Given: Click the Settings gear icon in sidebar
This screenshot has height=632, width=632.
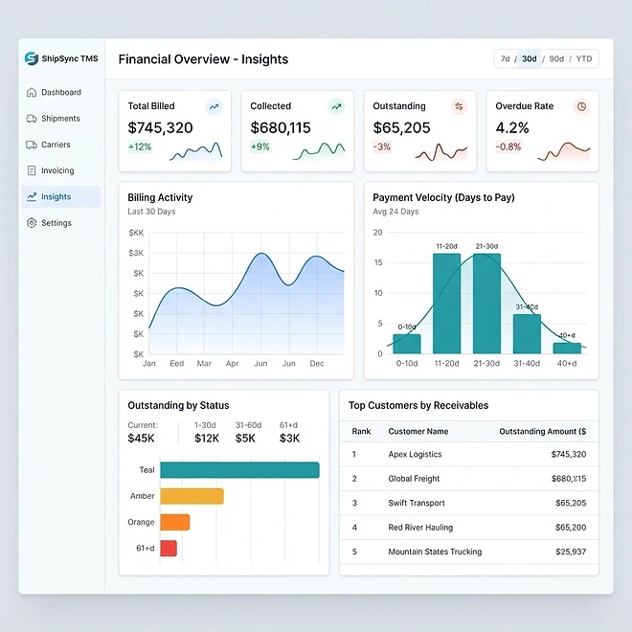Looking at the screenshot, I should tap(32, 223).
